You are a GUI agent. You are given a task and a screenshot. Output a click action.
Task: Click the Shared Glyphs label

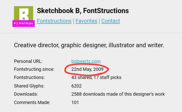point(29,86)
